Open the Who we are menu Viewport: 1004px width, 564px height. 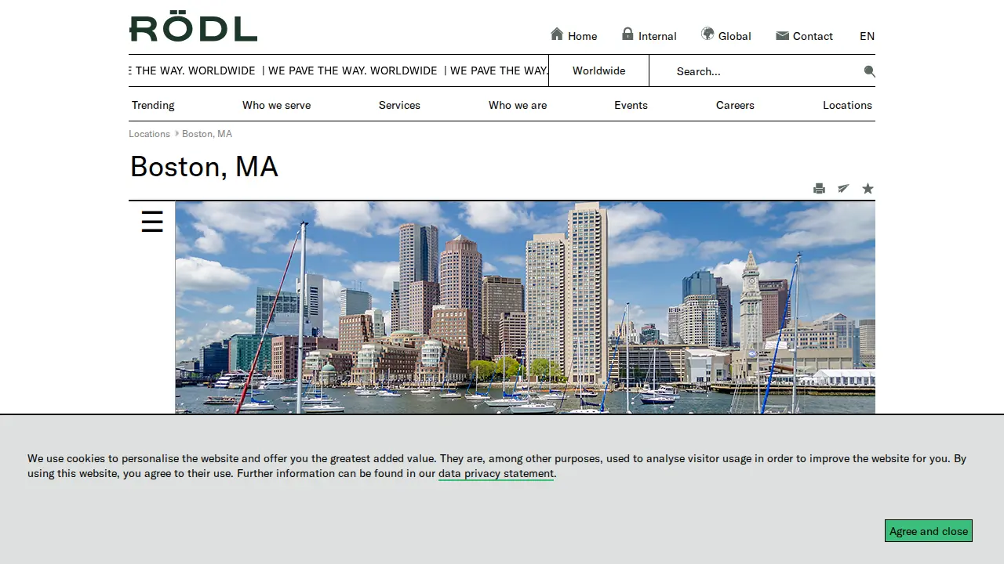(x=518, y=105)
